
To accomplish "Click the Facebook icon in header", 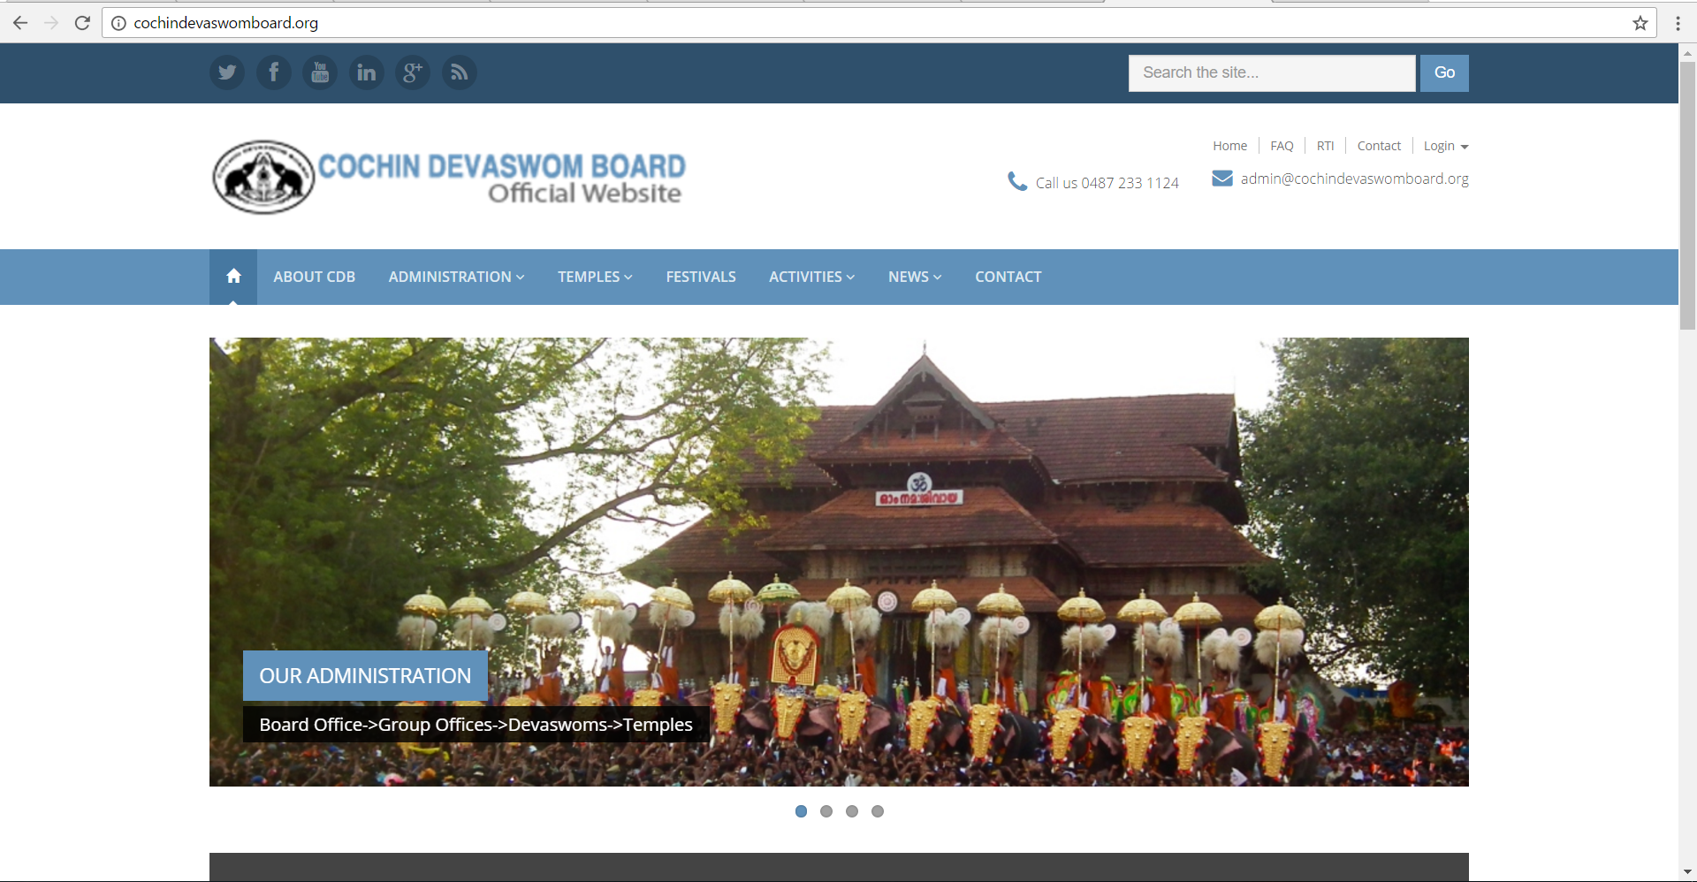I will (x=274, y=72).
